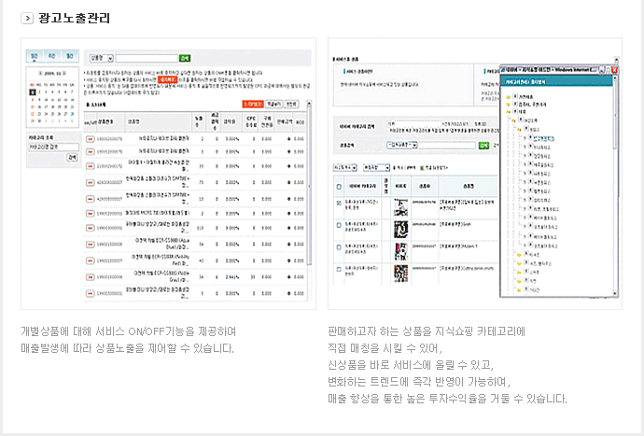Click the top folder icon in category tree
This screenshot has width=644, height=436.
(x=510, y=95)
